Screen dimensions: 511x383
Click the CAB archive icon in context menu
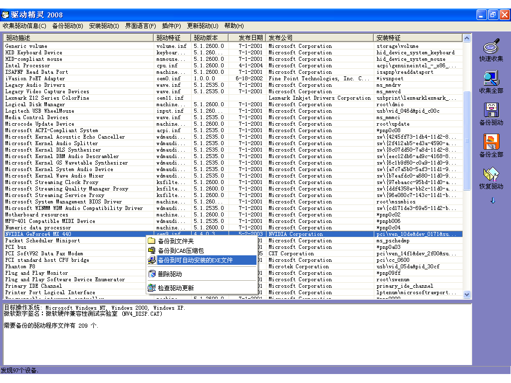pos(152,250)
